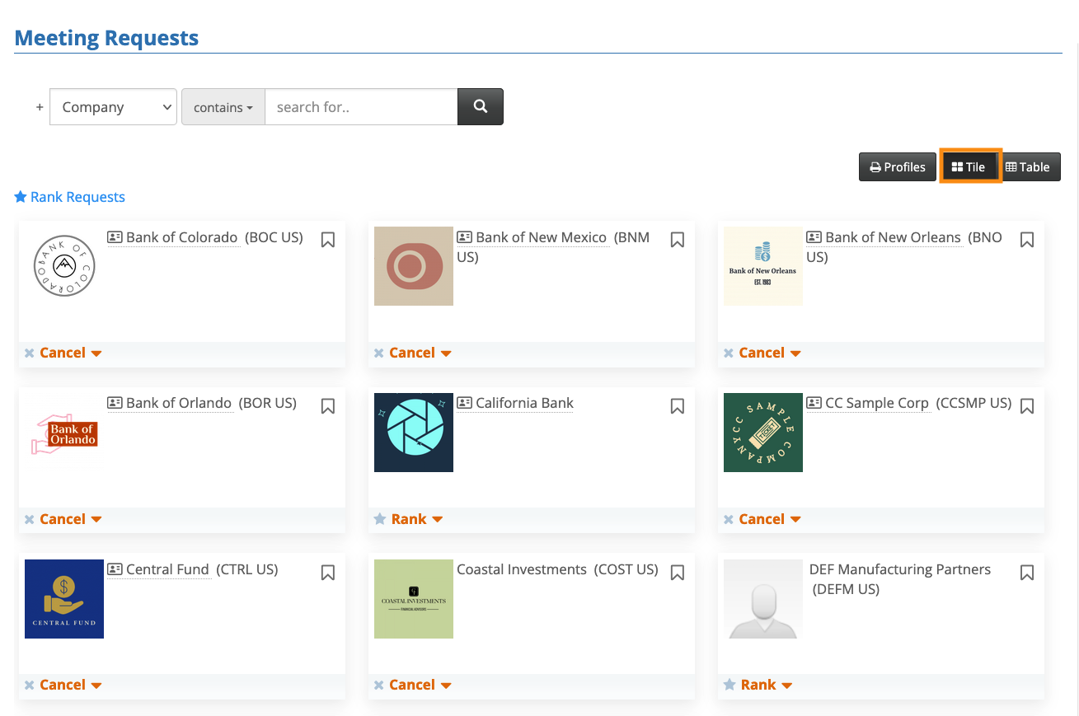Open the Bank of New Orleans company link

(893, 237)
